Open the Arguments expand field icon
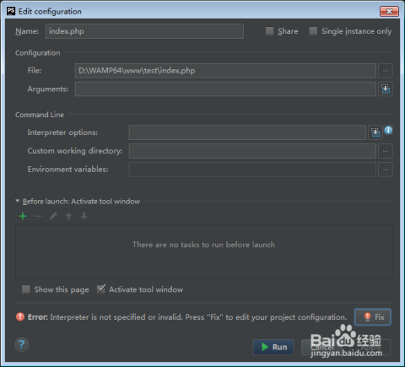Screen dimensions: 405x367 coord(386,89)
